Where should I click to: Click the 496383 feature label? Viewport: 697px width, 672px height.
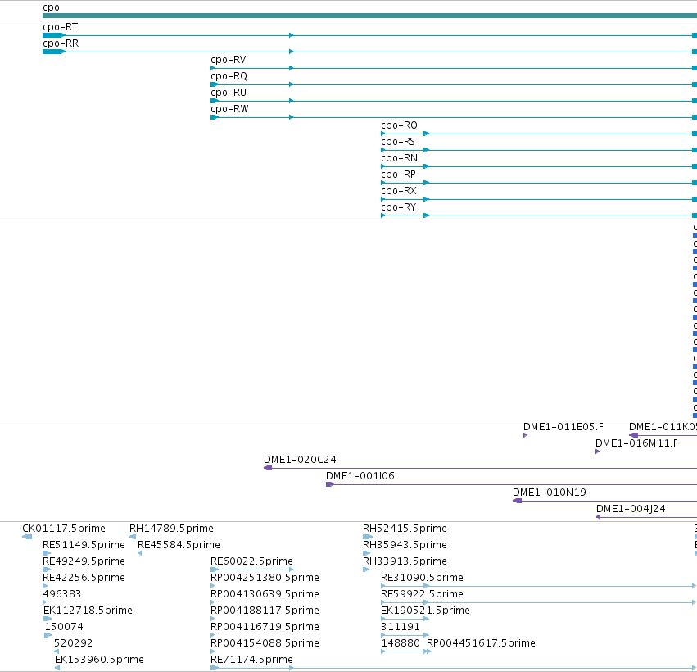[x=61, y=594]
